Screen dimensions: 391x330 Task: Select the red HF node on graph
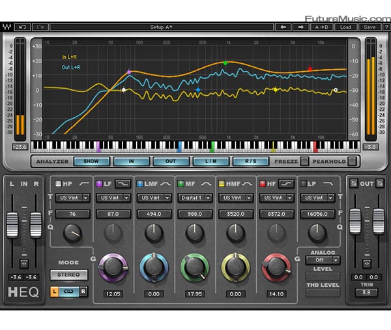coord(310,68)
